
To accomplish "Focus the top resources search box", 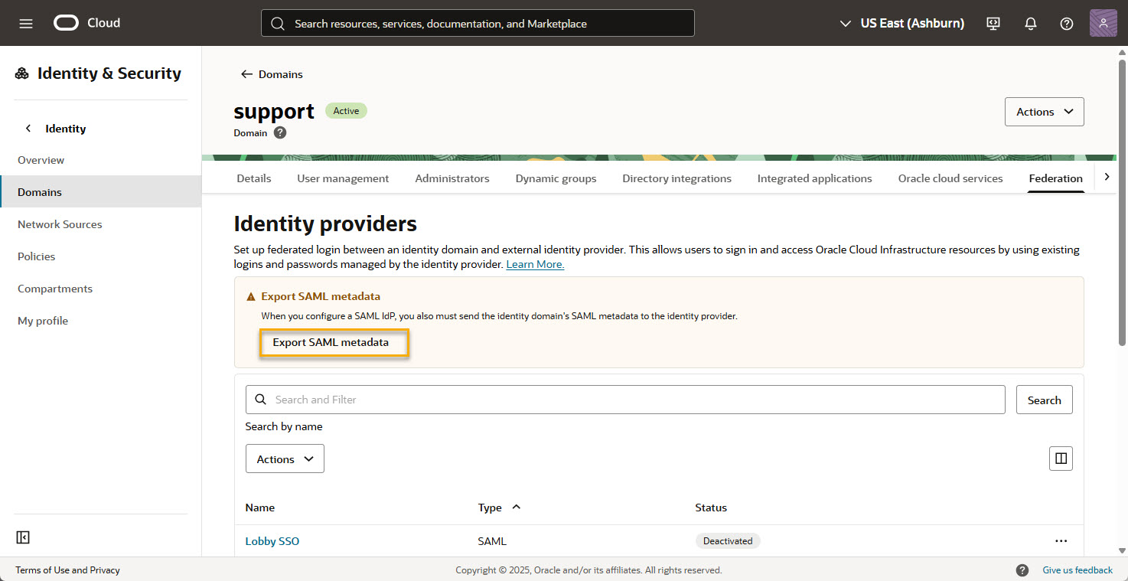I will 478,23.
